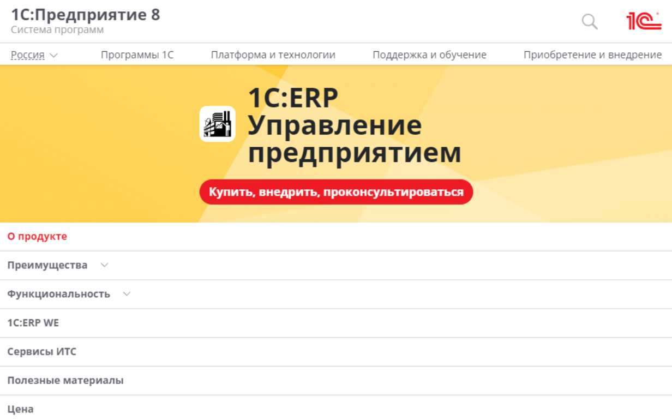Open the Приобретение и внедрение menu
The height and width of the screenshot is (420, 672).
point(592,55)
